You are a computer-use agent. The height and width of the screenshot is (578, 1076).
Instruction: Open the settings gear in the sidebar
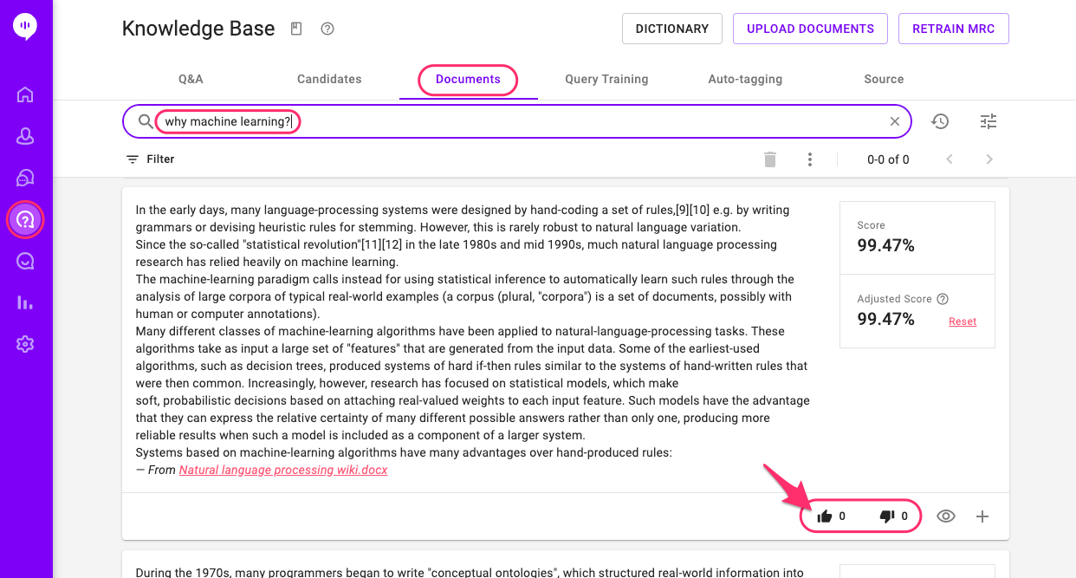(25, 344)
